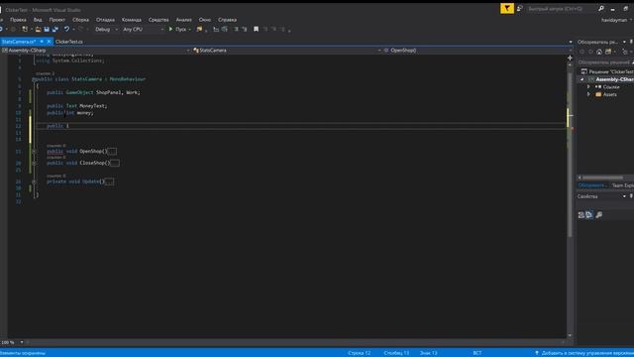634x357 pixels.
Task: Click the Undo arrow toolbar icon
Action: click(66, 29)
